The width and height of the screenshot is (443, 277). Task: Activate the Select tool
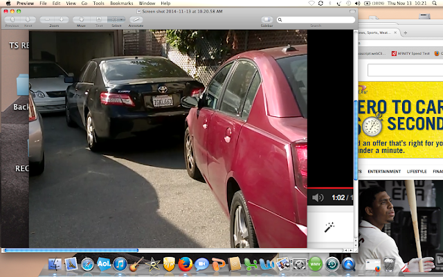tap(114, 19)
